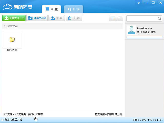Focus the search input field

pos(142,19)
